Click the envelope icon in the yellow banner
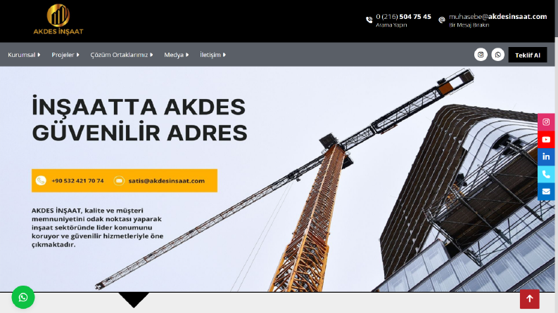558x313 pixels. click(x=119, y=180)
